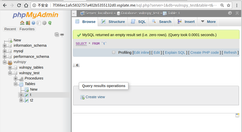Expand the Procedures node
242x132 pixels.
[x=15, y=78]
